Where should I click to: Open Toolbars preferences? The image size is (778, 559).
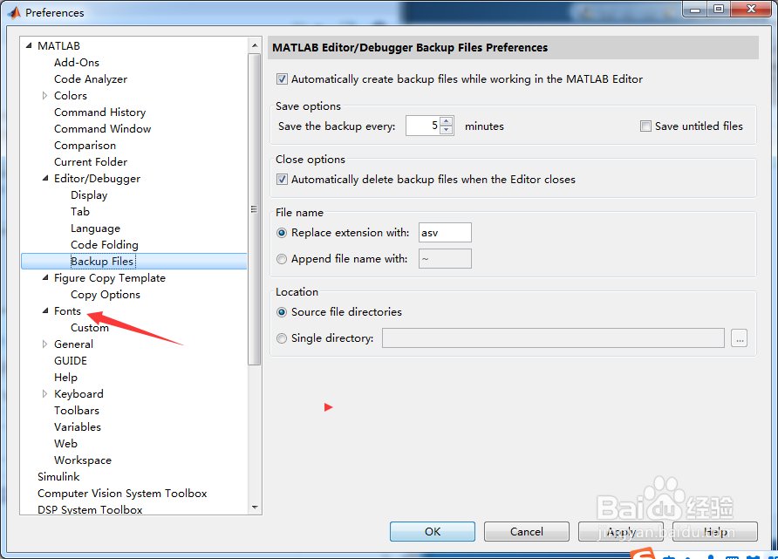point(77,410)
